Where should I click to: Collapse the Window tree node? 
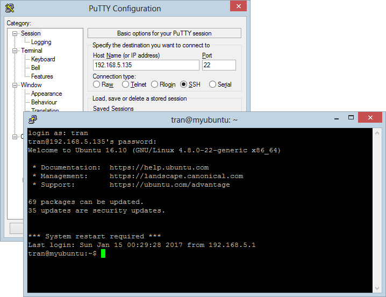coord(15,85)
